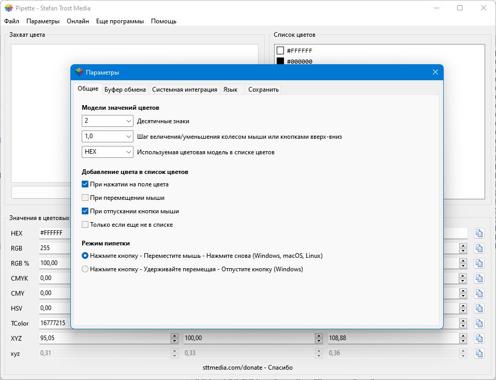Open the HEX color model dropdown
This screenshot has width=496, height=380.
click(107, 152)
